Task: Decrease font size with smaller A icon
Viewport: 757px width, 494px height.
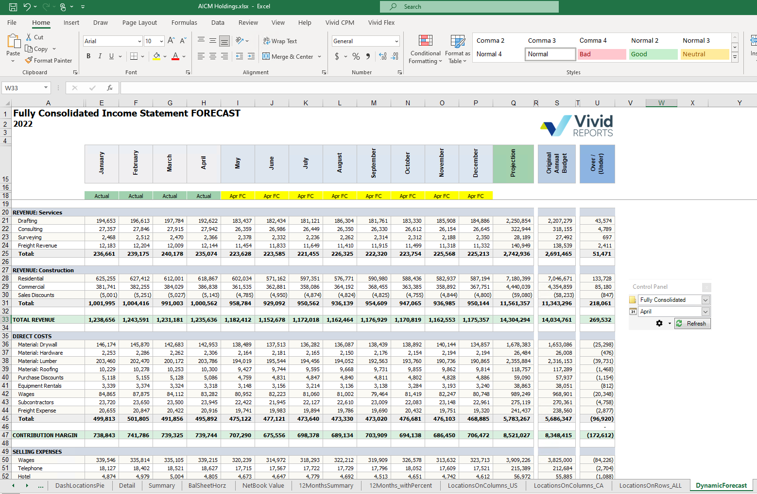Action: [183, 41]
